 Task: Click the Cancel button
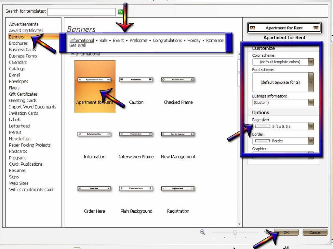point(315,232)
